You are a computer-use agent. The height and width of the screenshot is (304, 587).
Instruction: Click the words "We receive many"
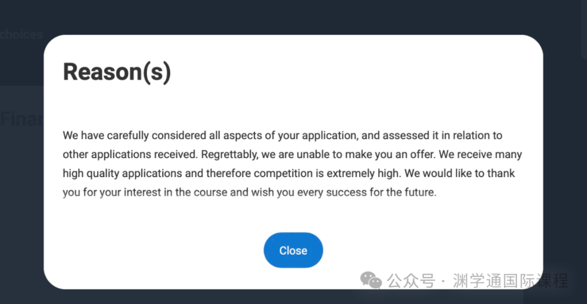coord(480,154)
